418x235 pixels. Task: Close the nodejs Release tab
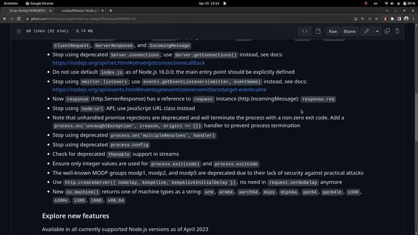(x=103, y=10)
